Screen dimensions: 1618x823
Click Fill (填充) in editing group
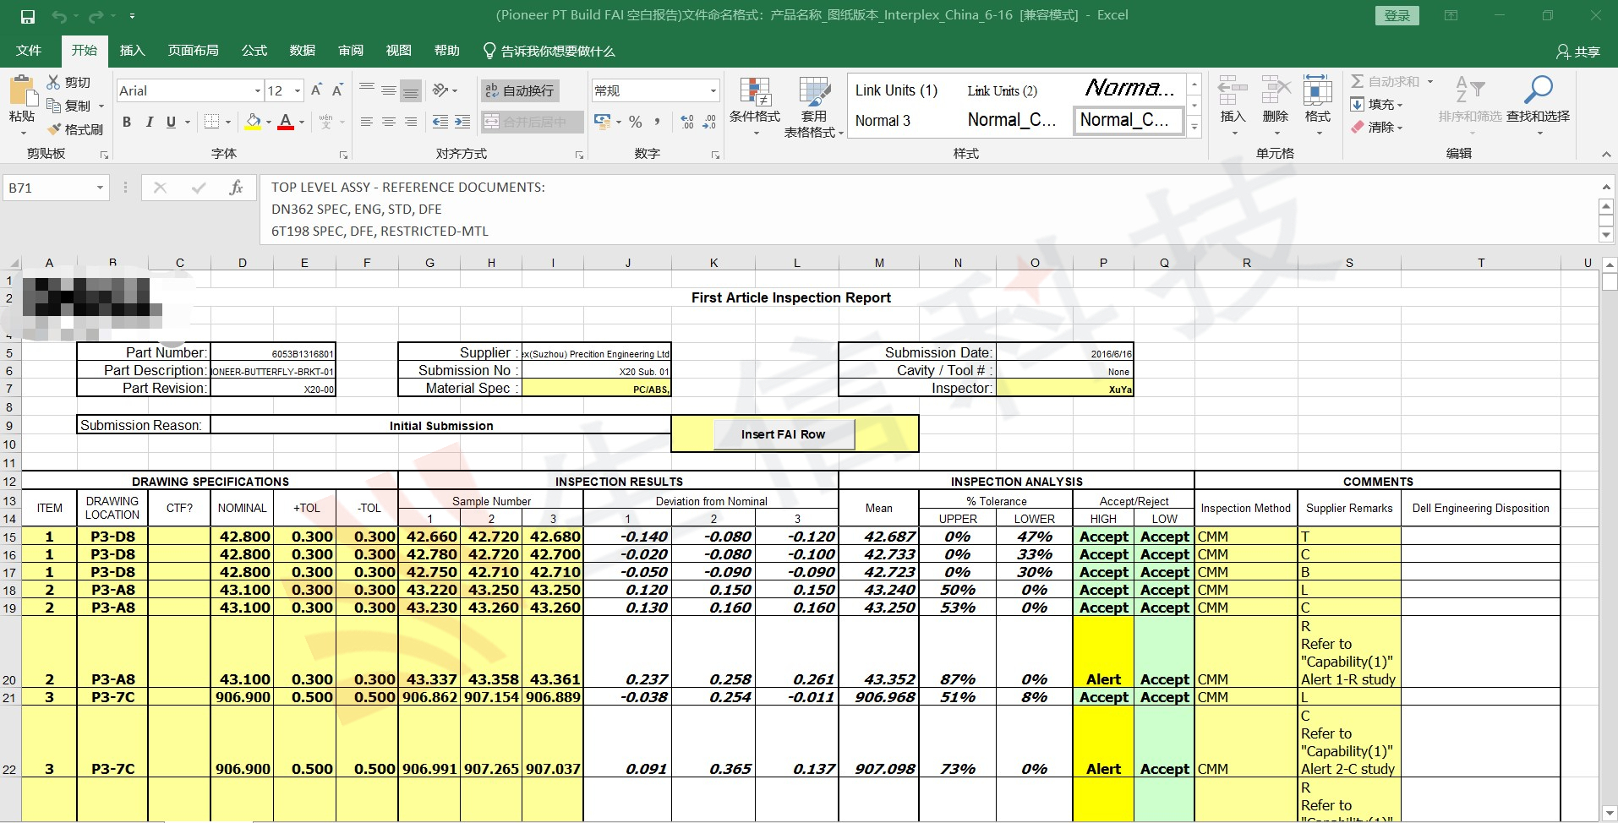[x=1375, y=105]
